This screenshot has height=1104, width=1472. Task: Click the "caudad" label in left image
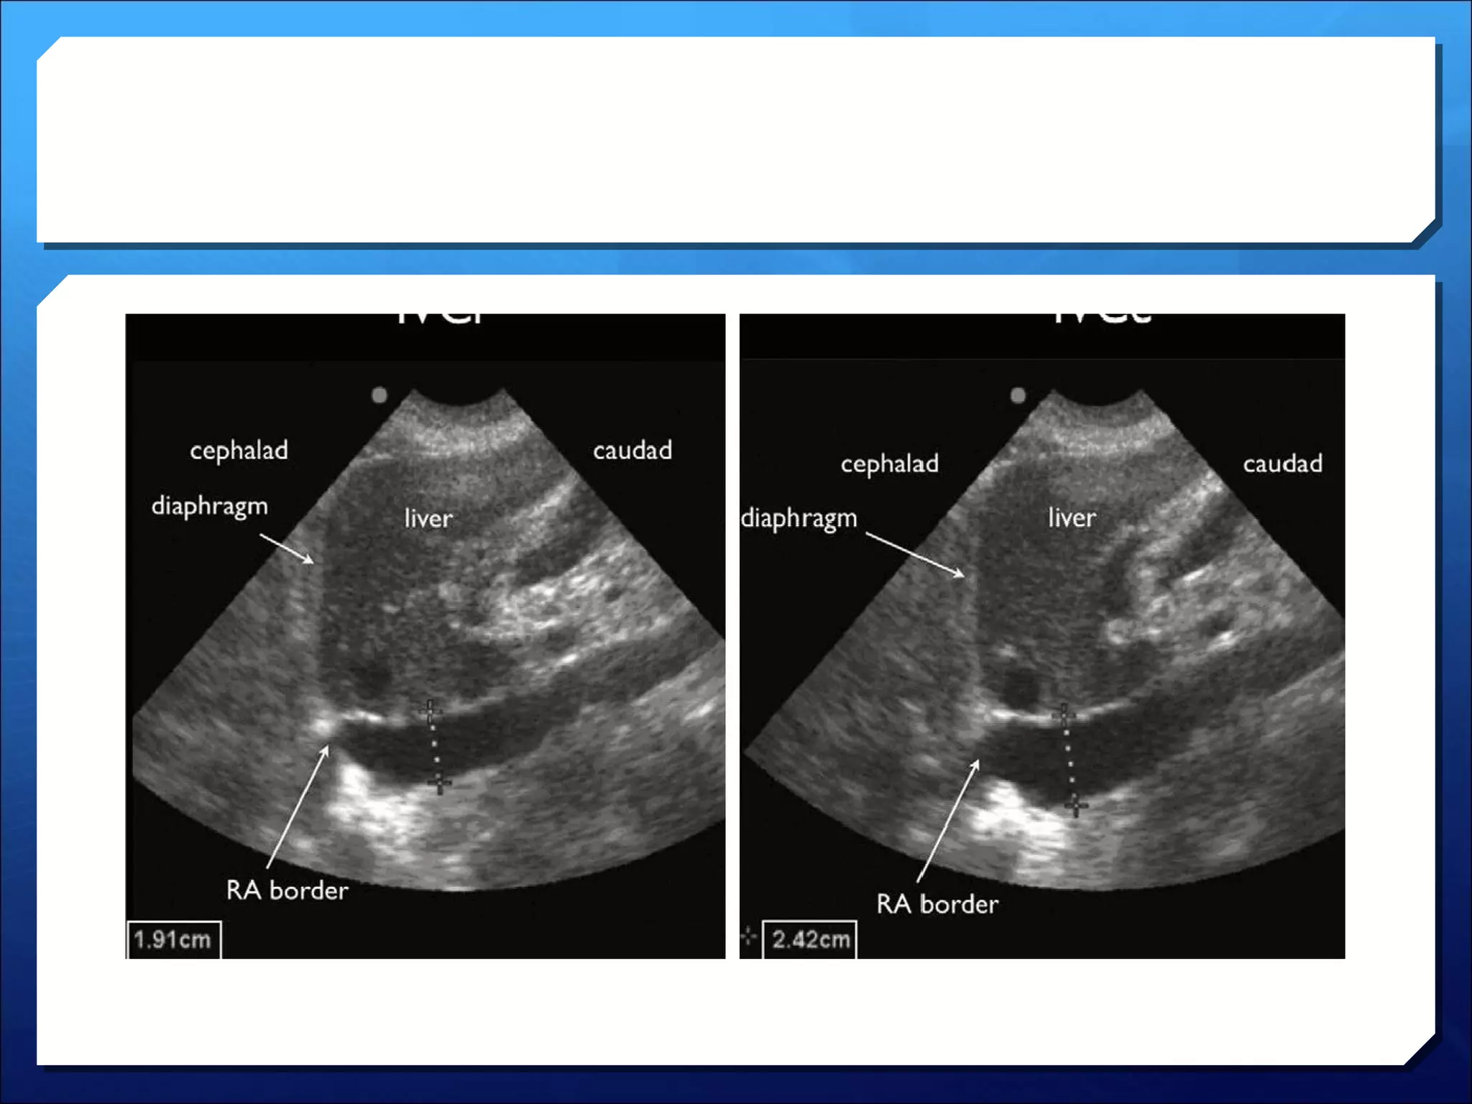click(632, 451)
